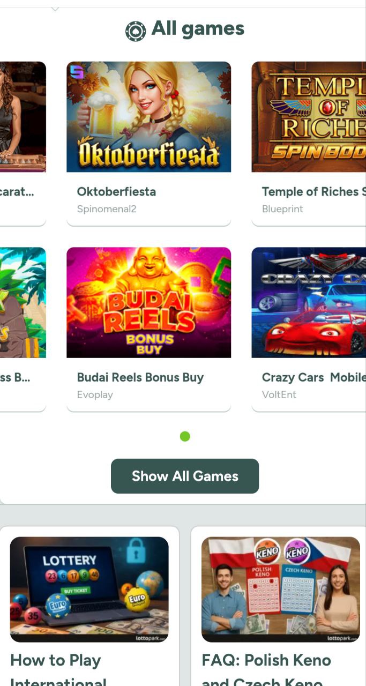
Task: Click the partially visible baccarat game card
Action: click(x=23, y=144)
